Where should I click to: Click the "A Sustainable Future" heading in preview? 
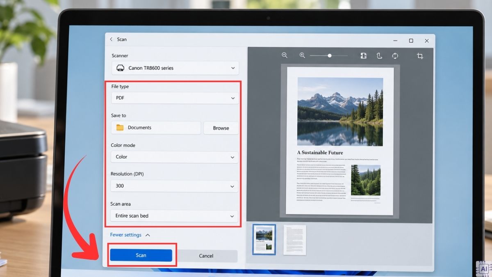(320, 153)
